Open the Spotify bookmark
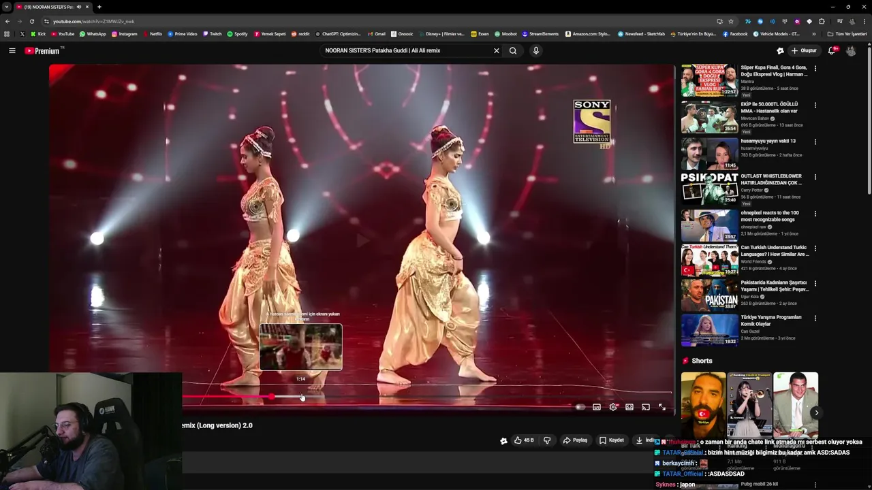872x490 pixels. 237,33
